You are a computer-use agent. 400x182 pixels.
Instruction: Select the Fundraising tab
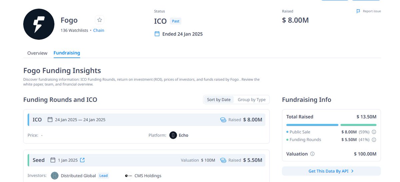[x=67, y=53]
